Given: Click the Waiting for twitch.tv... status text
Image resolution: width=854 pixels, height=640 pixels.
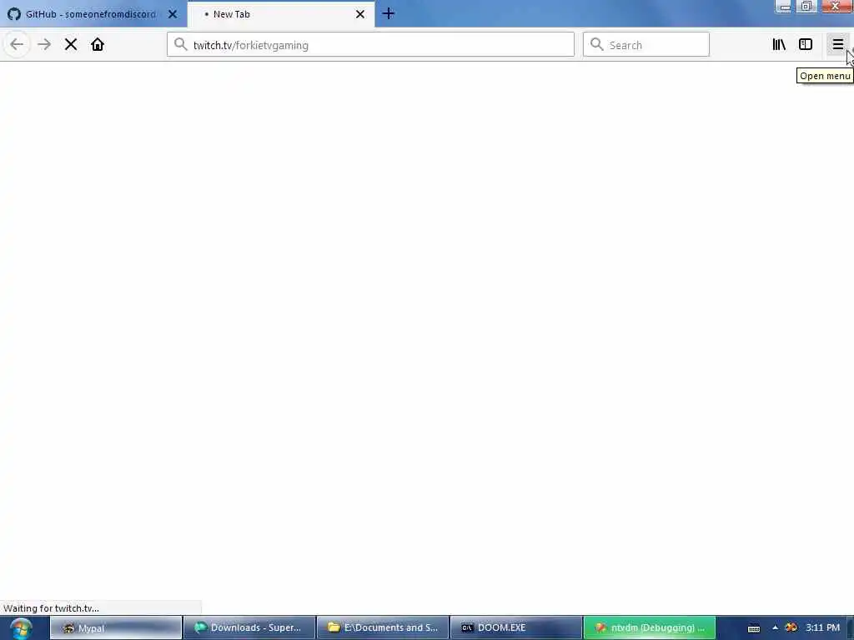Looking at the screenshot, I should tap(51, 608).
